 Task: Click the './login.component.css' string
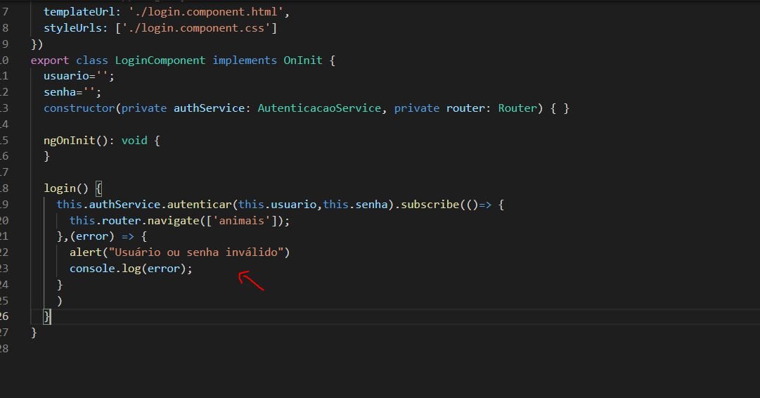196,28
